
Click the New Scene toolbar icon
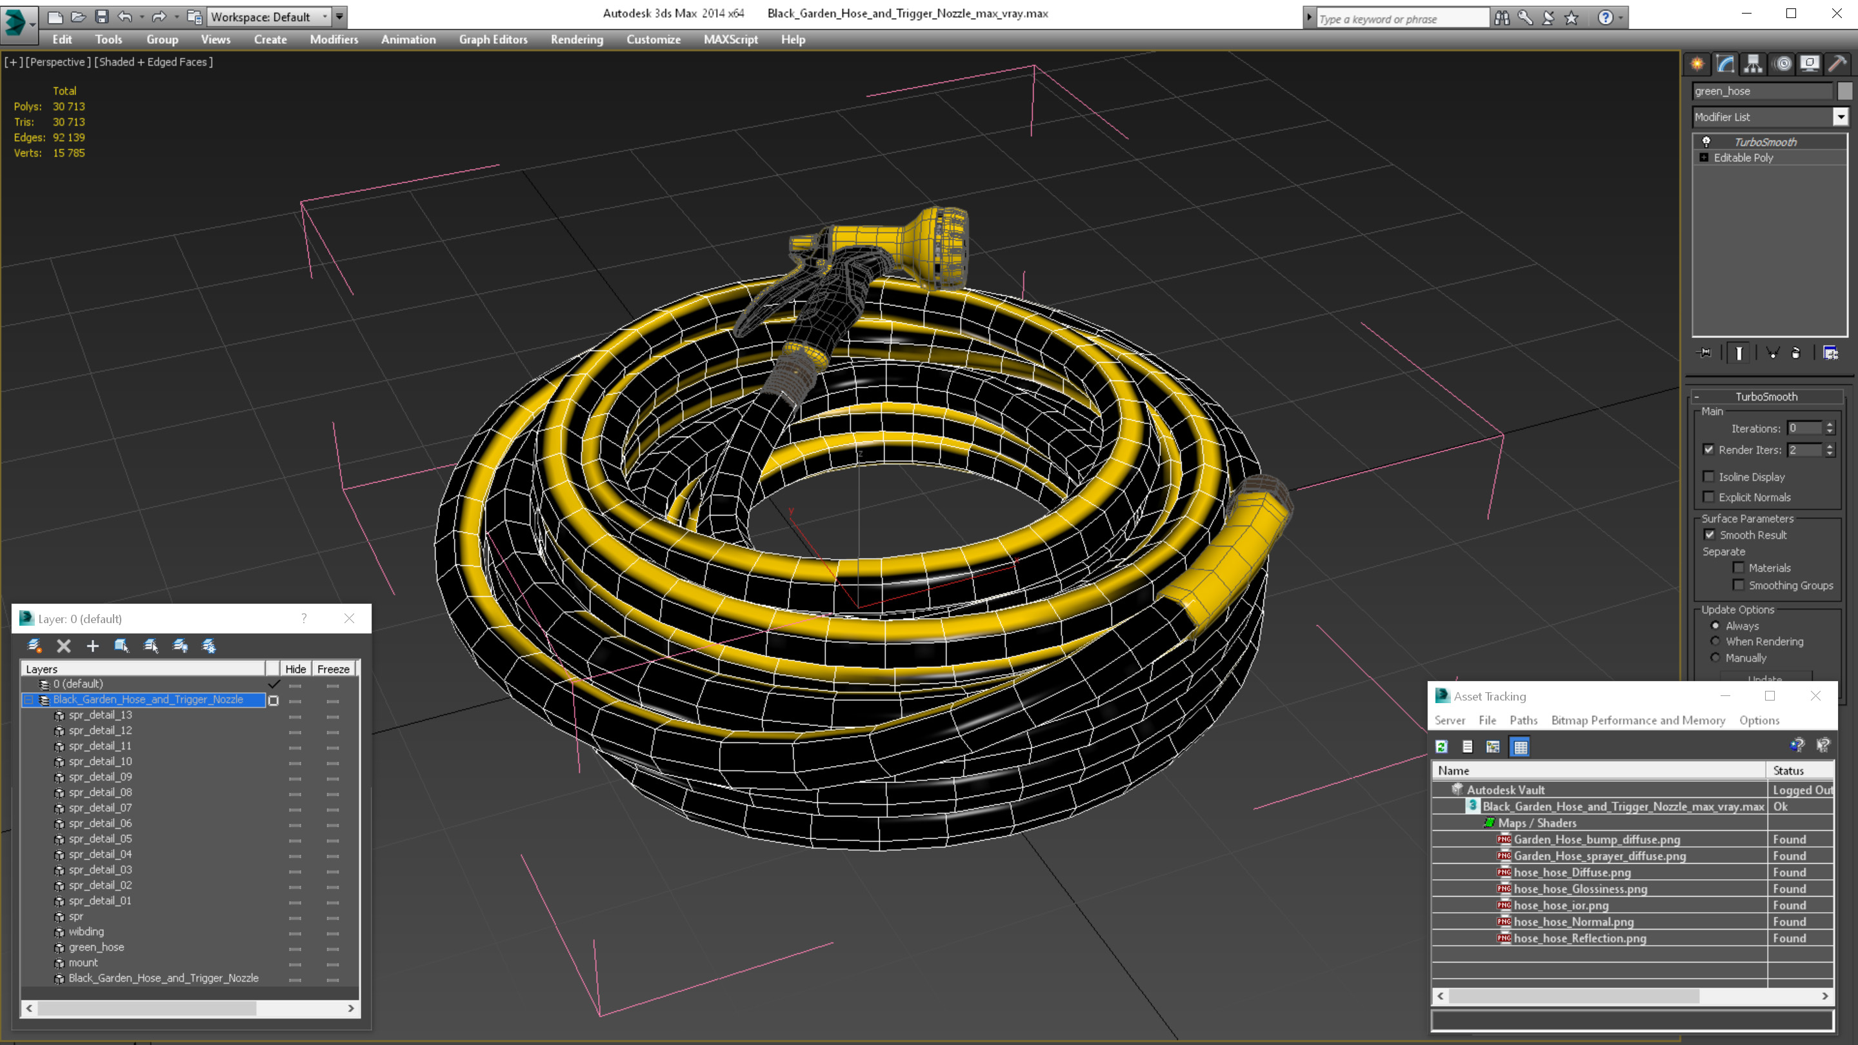pos(55,16)
